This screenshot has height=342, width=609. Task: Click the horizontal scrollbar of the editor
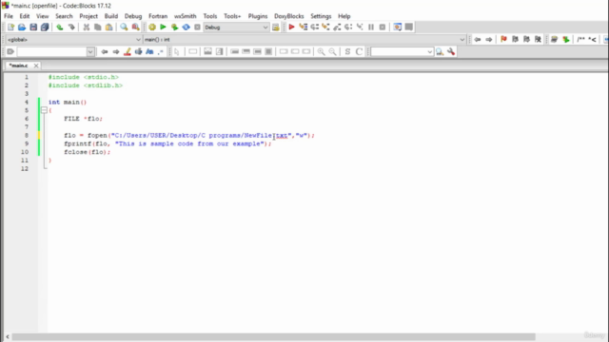click(273, 336)
